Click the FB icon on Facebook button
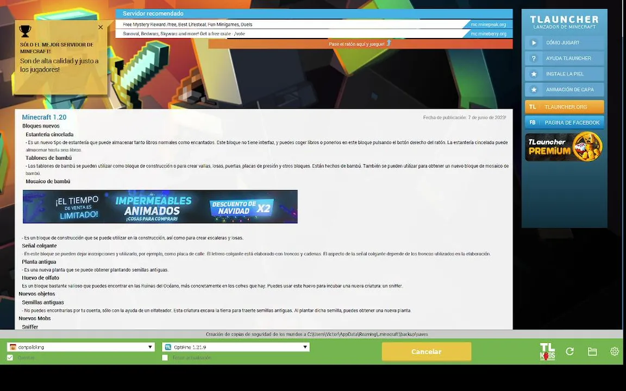The height and width of the screenshot is (391, 626). (533, 123)
